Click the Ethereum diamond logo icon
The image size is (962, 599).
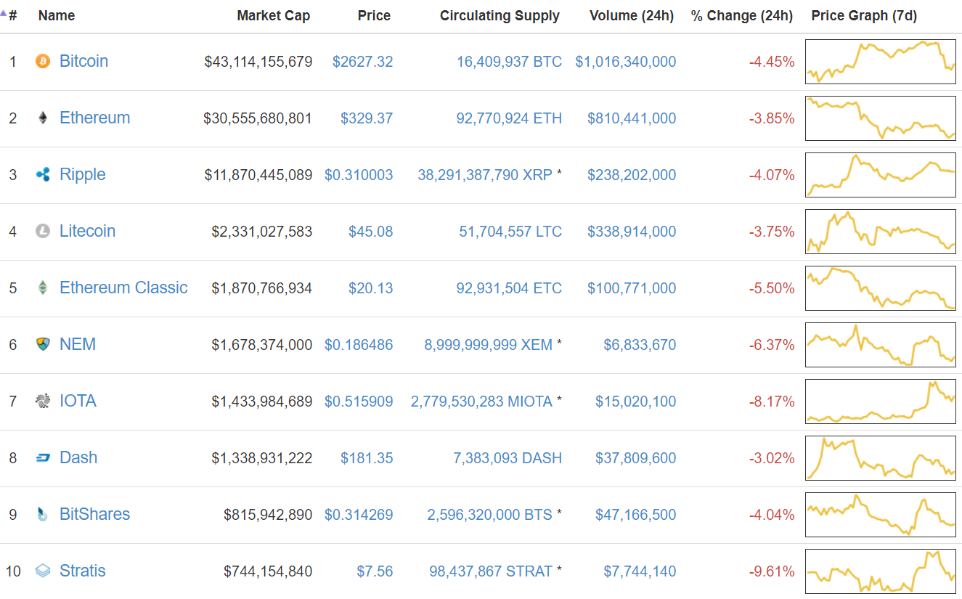click(x=43, y=118)
